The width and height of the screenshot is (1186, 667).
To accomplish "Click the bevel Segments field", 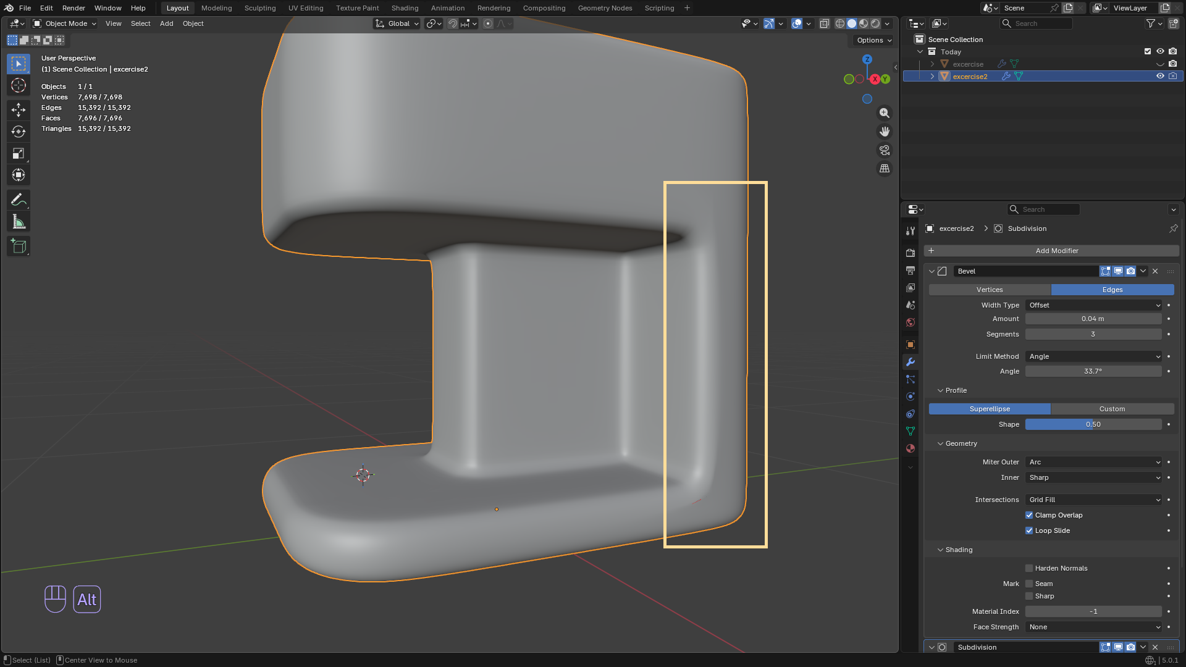I will point(1093,334).
